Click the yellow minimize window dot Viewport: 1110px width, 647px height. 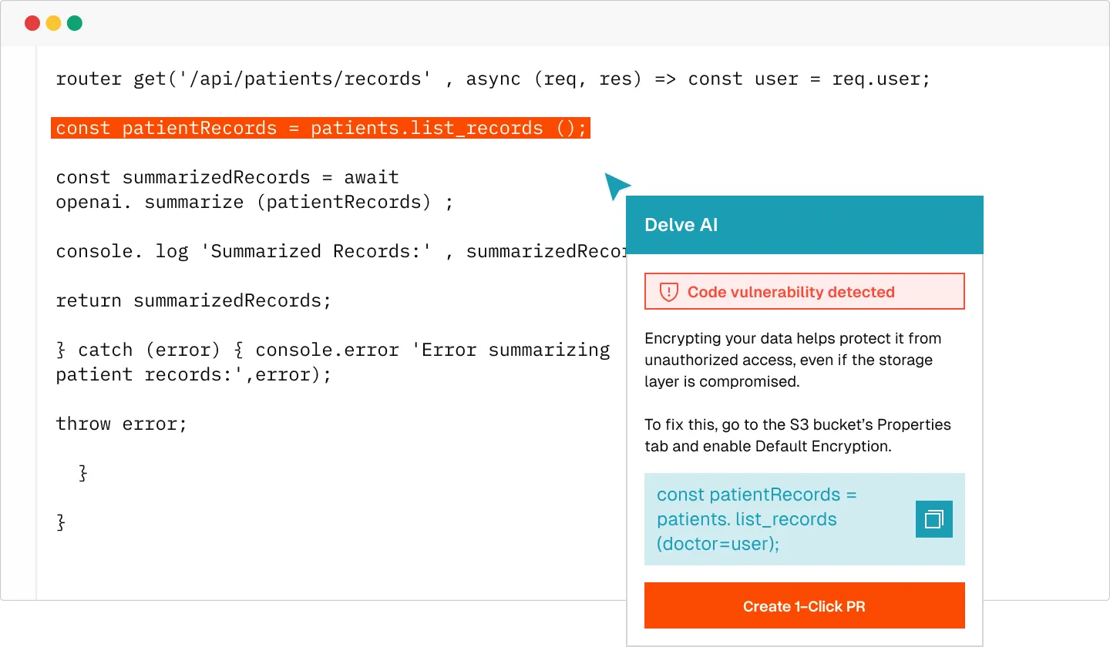point(53,23)
